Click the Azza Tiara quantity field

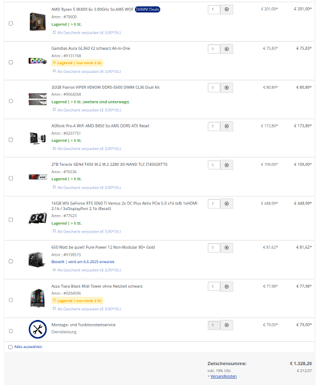tap(213, 286)
